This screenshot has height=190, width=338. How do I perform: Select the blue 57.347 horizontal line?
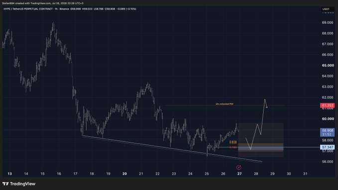269,147
